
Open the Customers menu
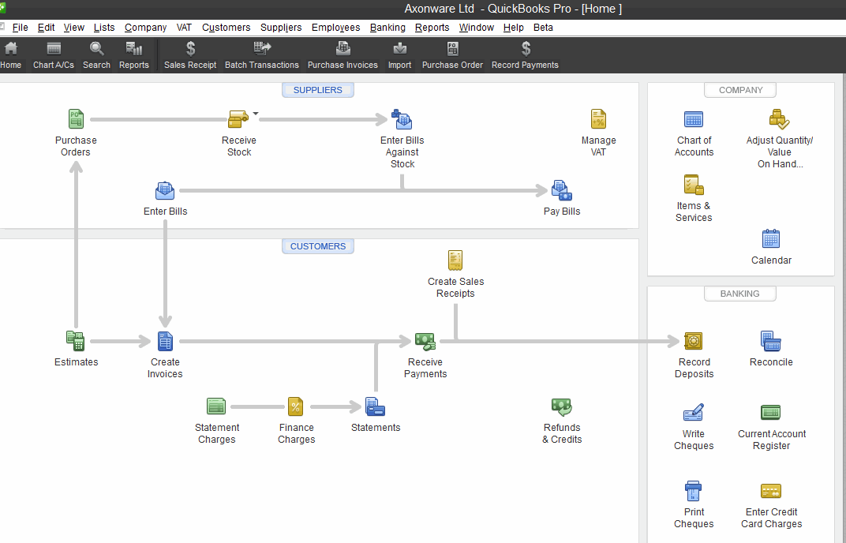[226, 28]
